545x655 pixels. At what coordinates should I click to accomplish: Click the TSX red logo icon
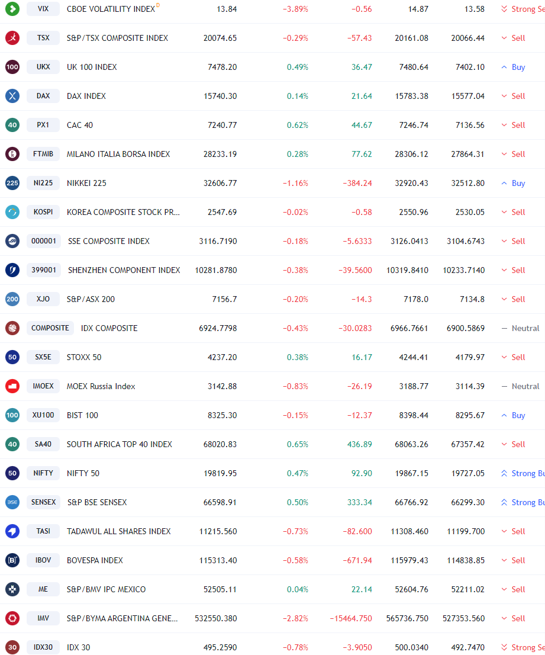point(12,37)
